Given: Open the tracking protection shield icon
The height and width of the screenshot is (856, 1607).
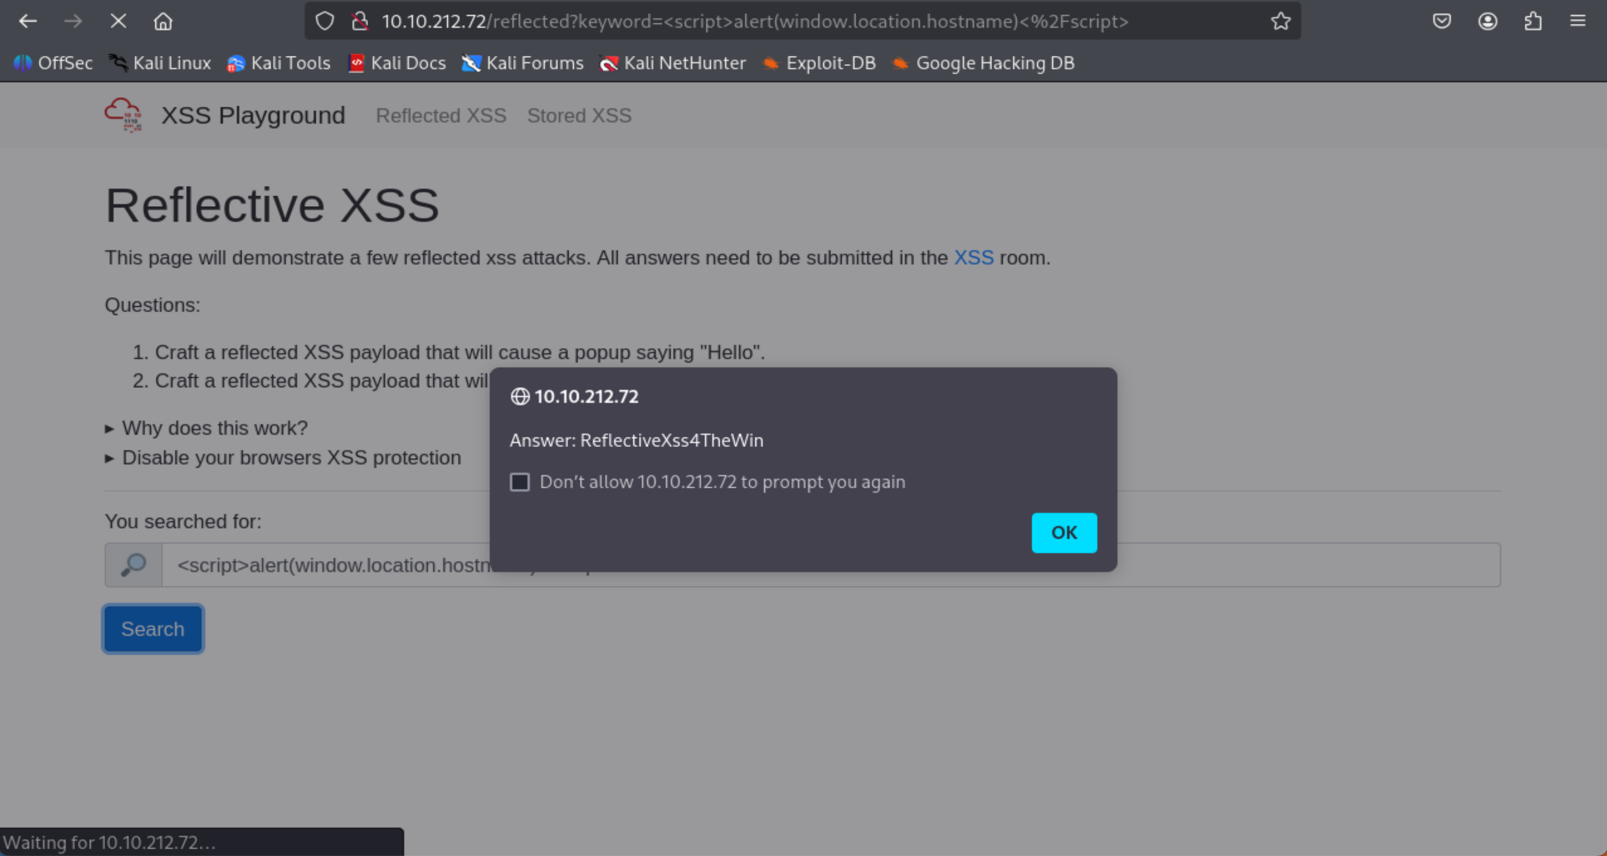Looking at the screenshot, I should coord(324,21).
